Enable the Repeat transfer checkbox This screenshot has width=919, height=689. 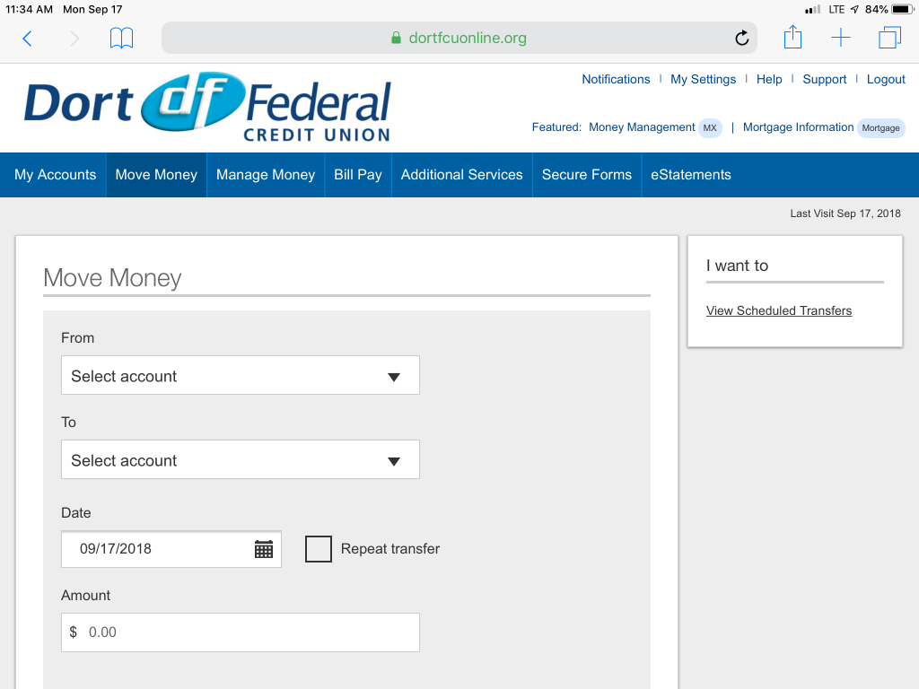(319, 549)
